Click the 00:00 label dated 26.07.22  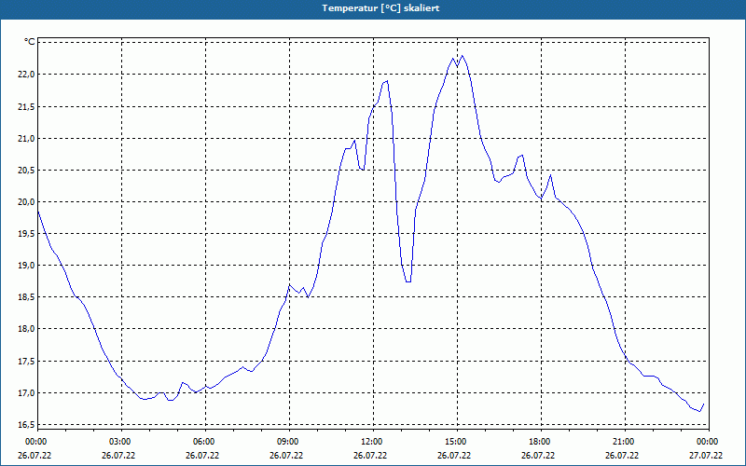pyautogui.click(x=35, y=442)
